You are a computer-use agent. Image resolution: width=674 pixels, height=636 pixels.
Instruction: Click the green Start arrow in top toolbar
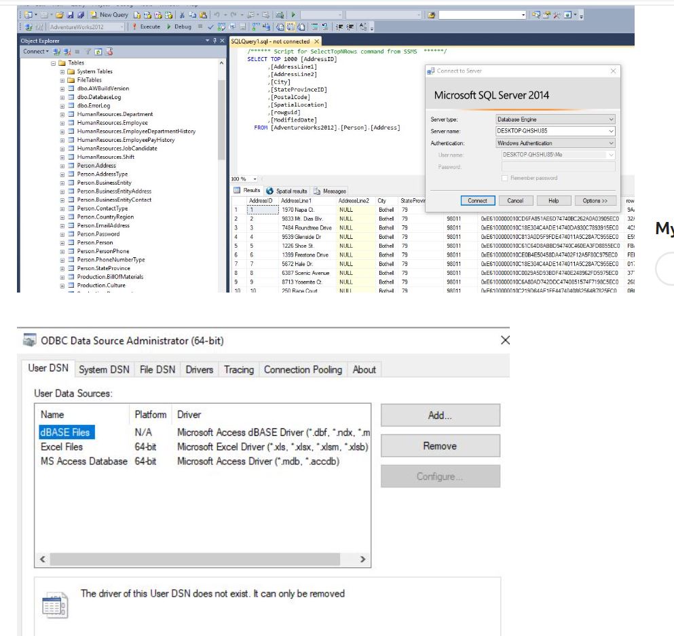(293, 15)
